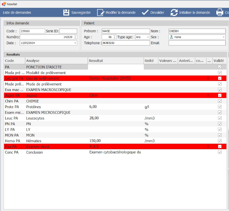Expand the Type age dropdown

pos(148,37)
